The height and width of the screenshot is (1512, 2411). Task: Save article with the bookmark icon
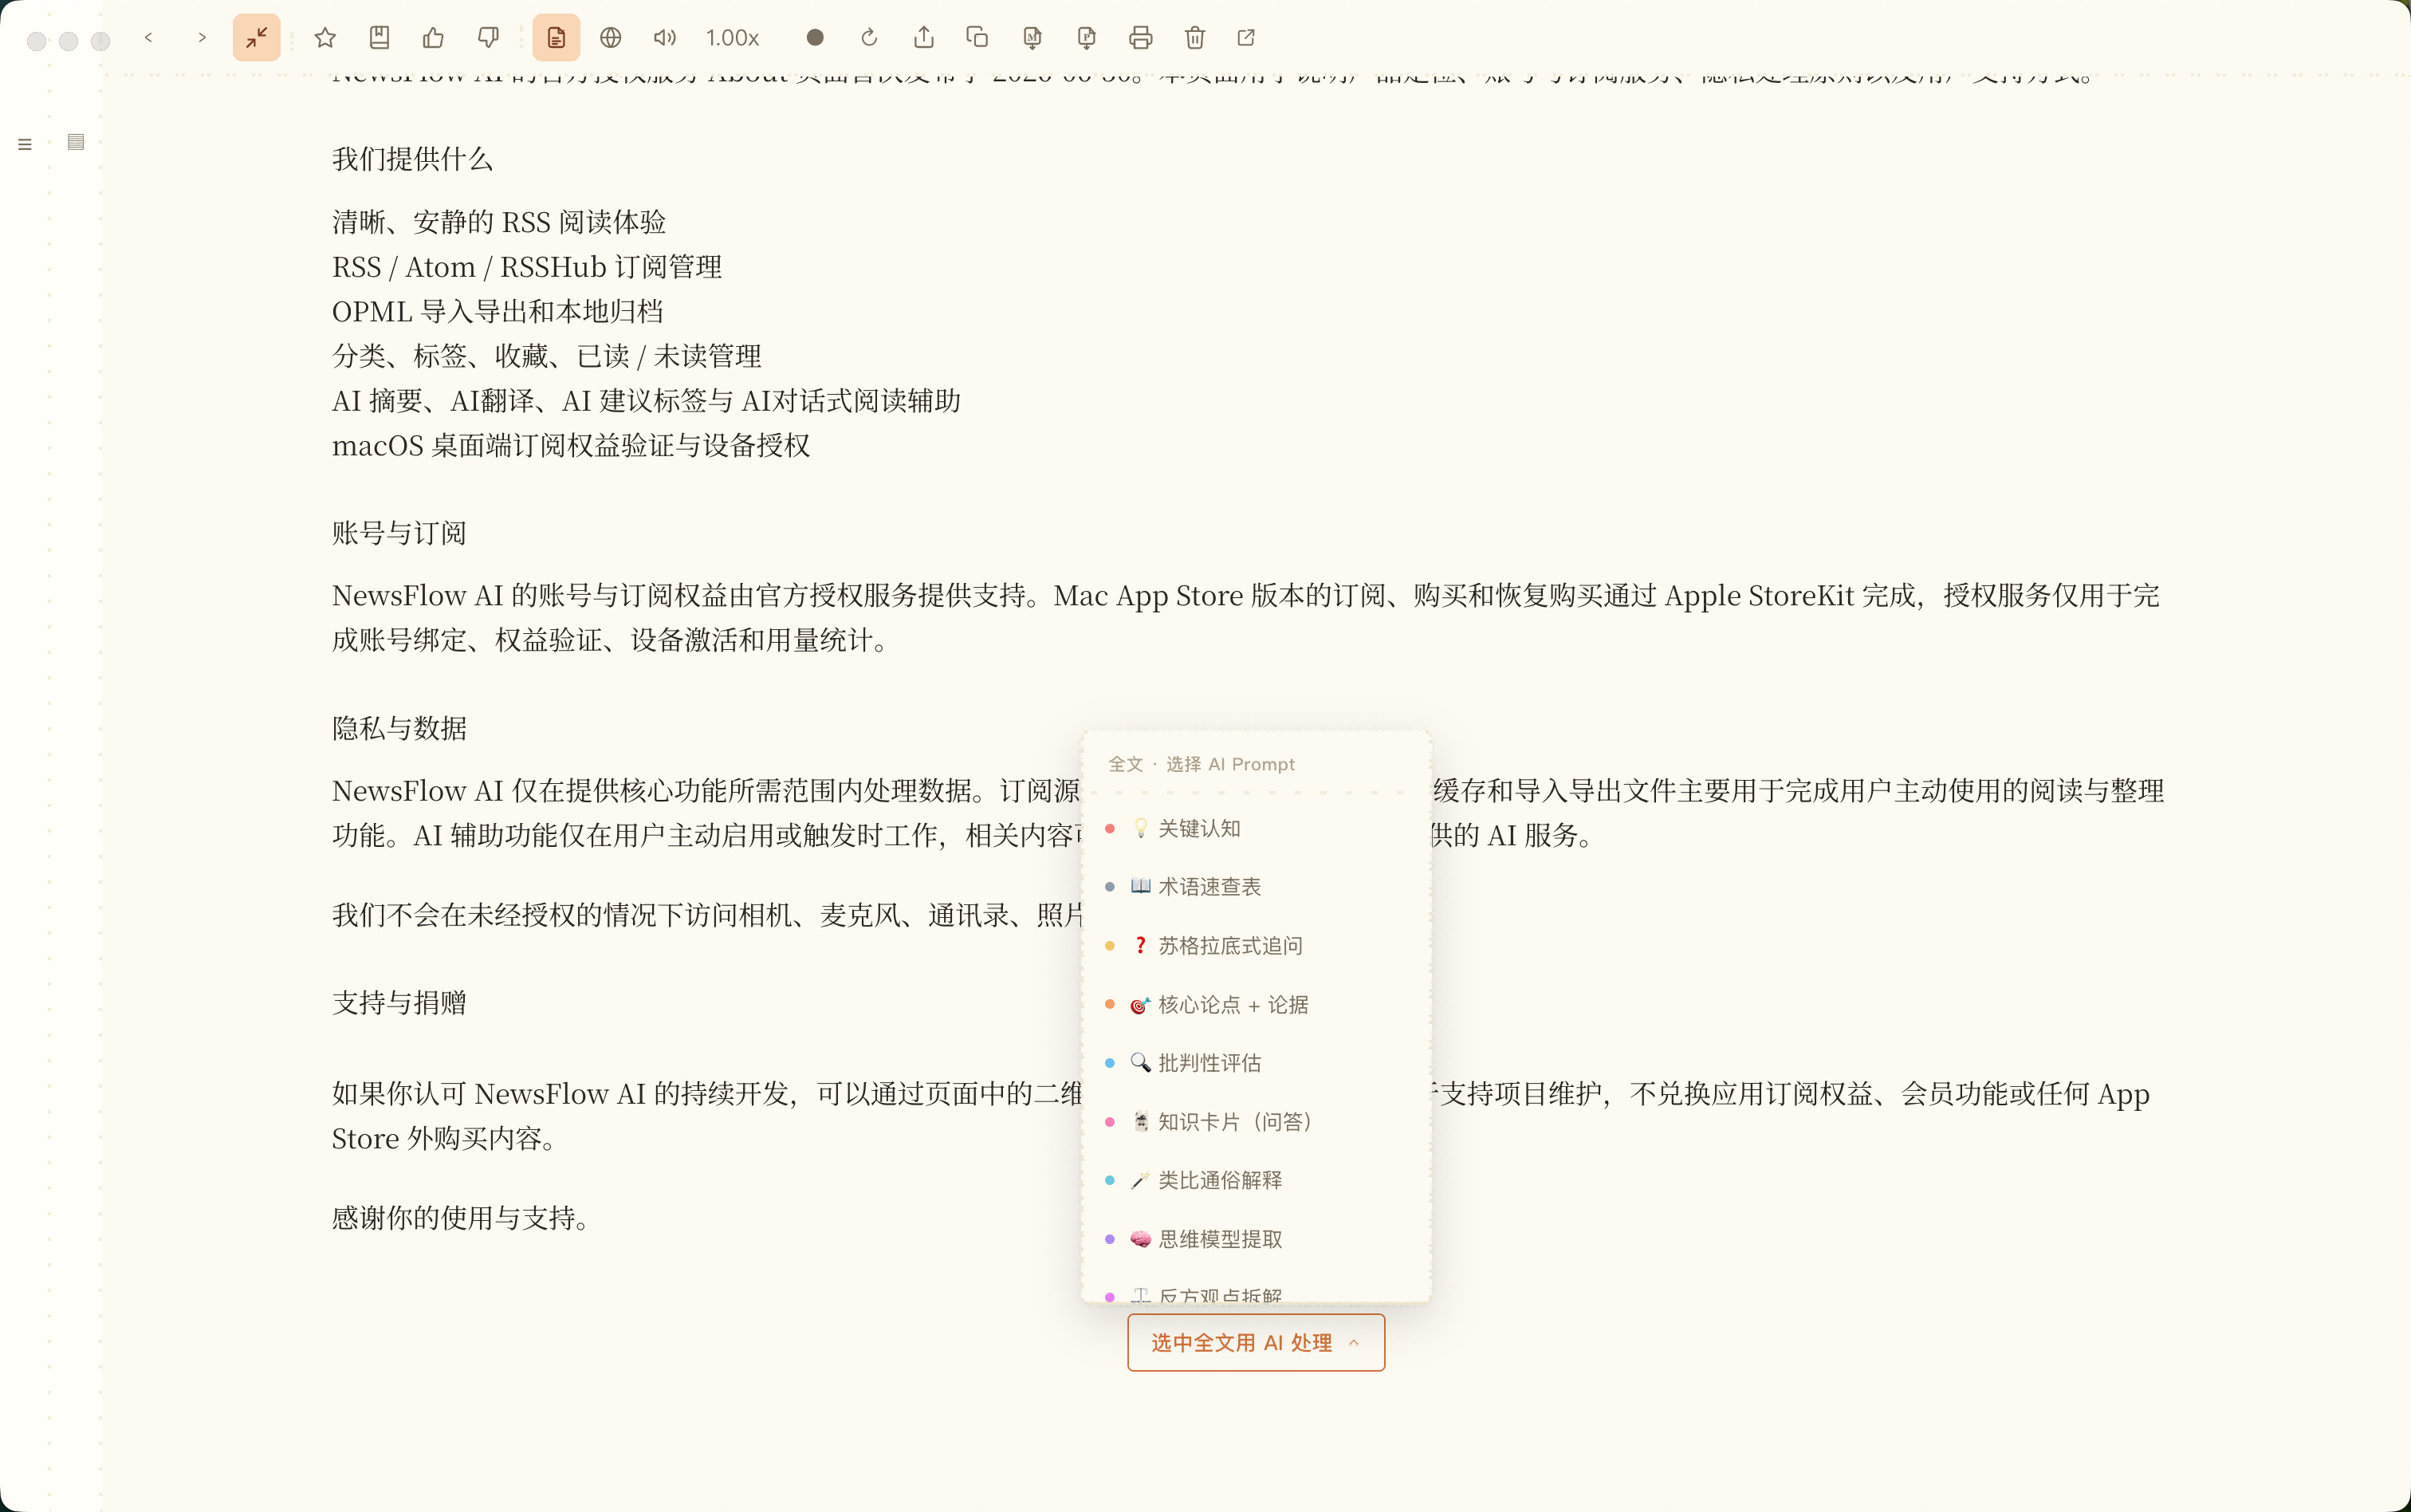click(380, 38)
